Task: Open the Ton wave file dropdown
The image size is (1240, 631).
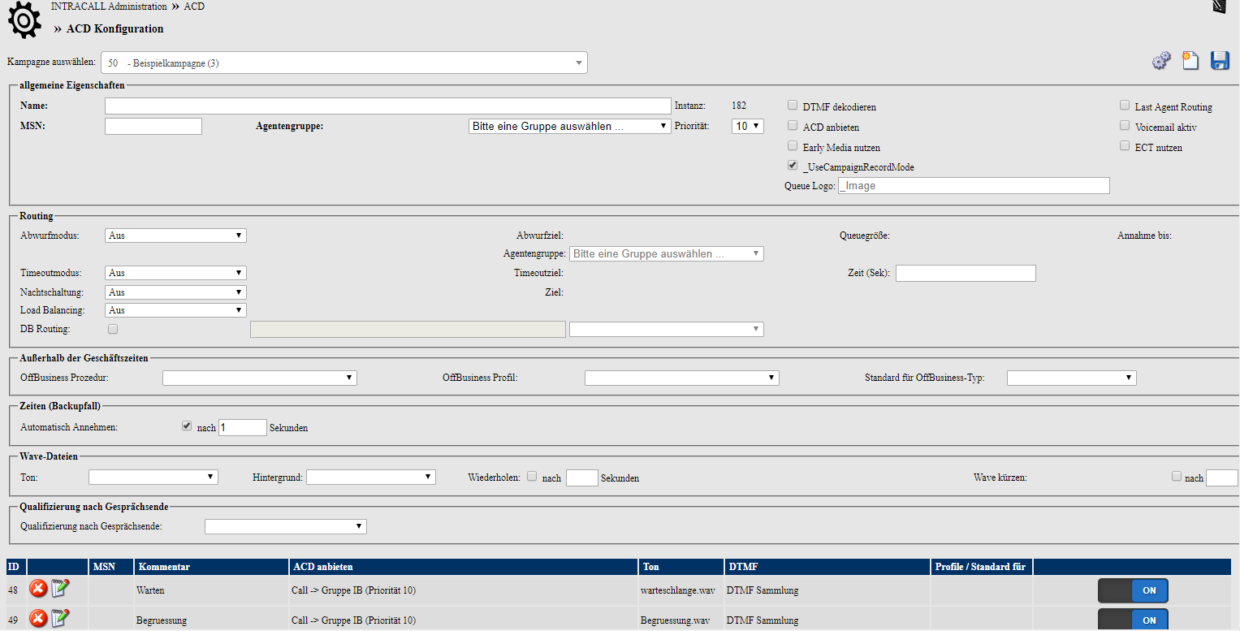Action: 153,477
